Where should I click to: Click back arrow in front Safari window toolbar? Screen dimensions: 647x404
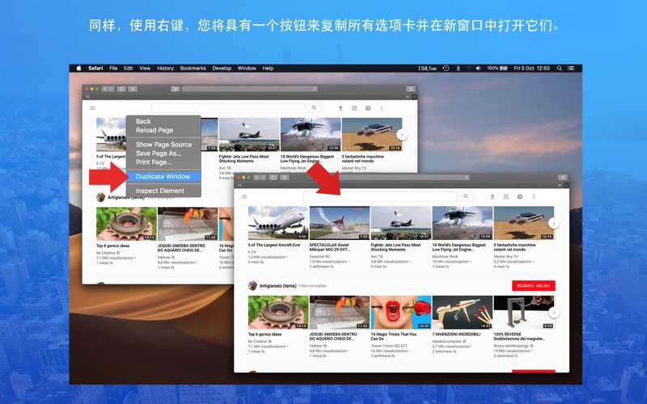256,177
